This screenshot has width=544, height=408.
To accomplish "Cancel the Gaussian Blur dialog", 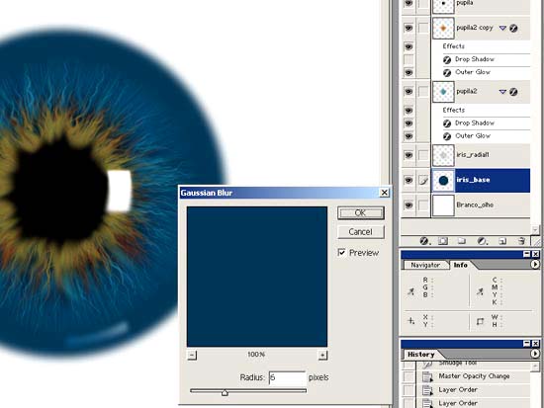I will point(361,231).
